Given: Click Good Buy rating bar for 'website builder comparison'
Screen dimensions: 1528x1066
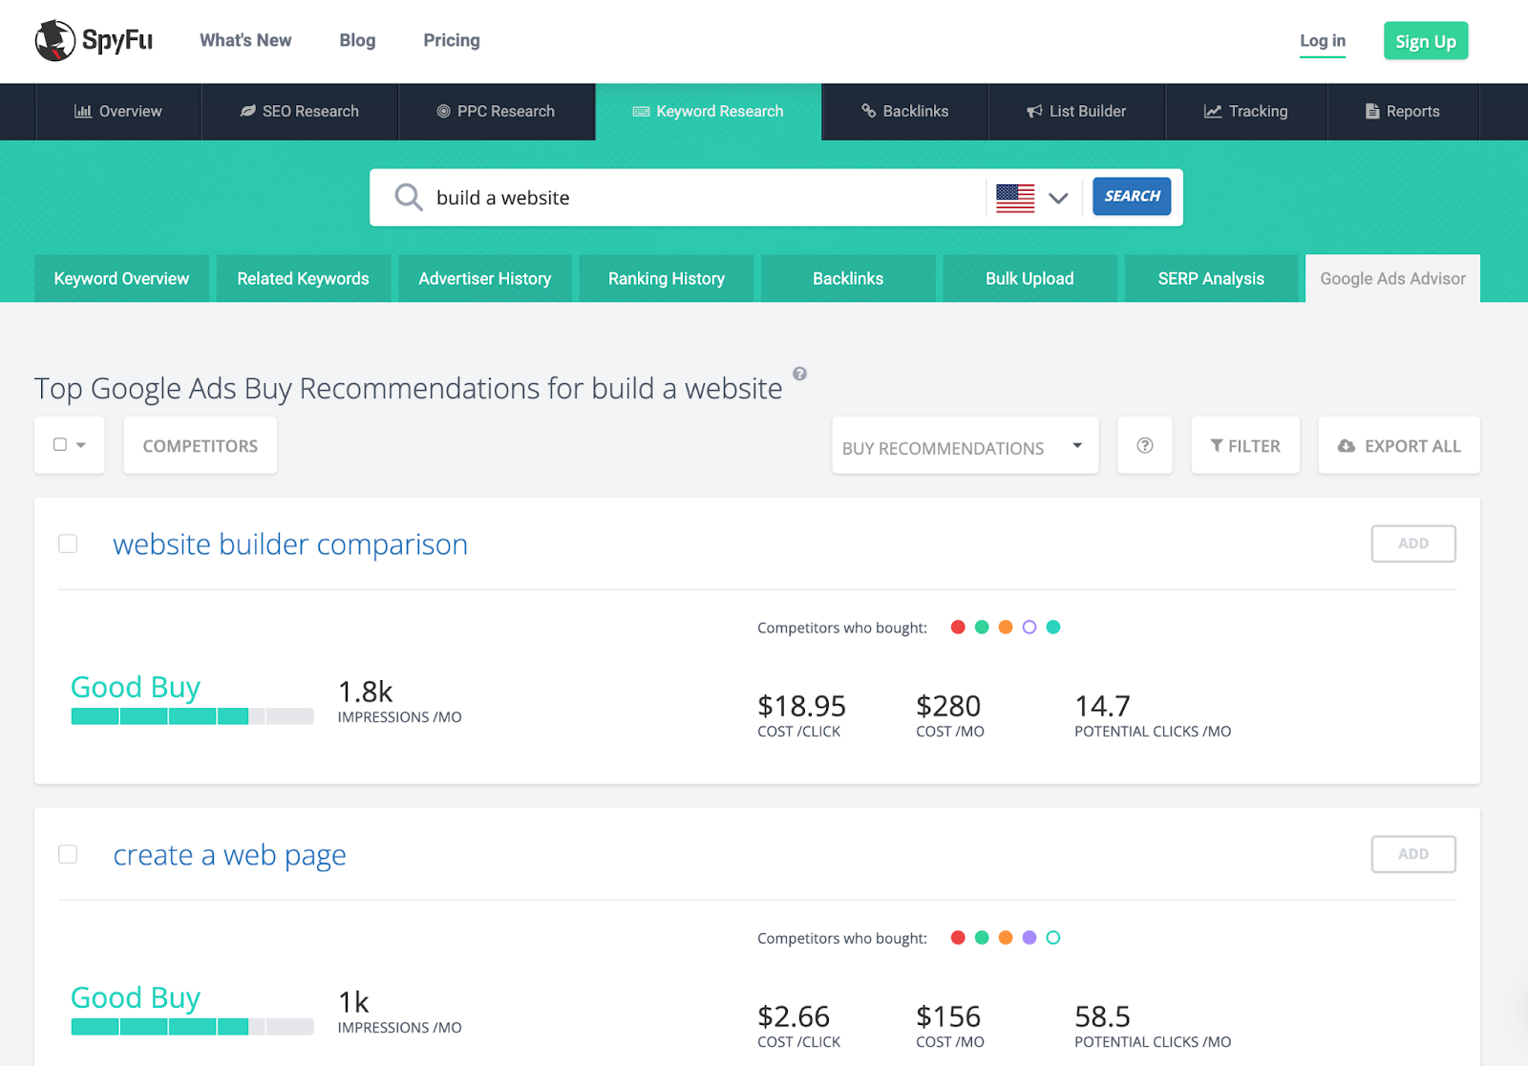Looking at the screenshot, I should click(192, 716).
